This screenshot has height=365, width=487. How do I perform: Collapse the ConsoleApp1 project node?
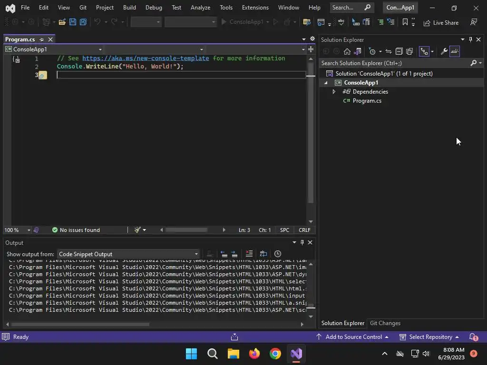tap(326, 83)
